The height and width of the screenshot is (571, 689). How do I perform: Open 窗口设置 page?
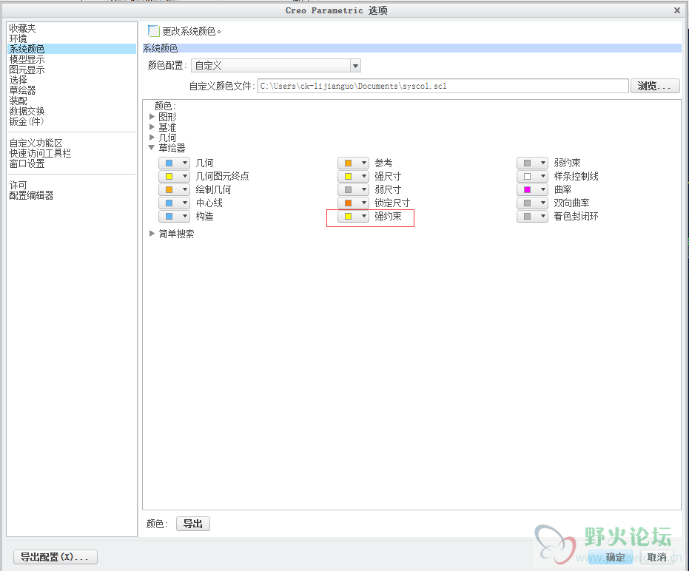coord(27,163)
